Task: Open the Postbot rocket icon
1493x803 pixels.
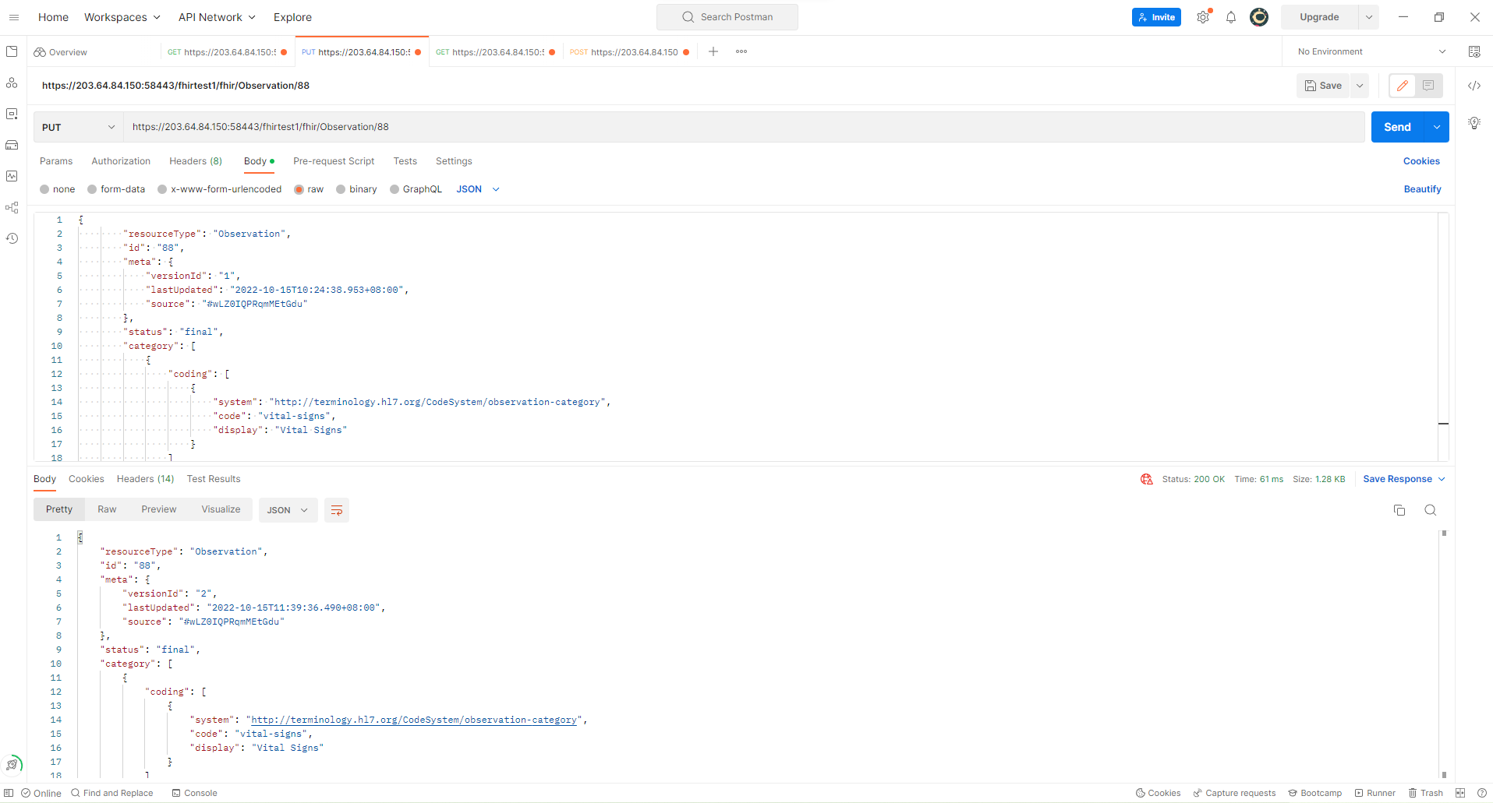Action: [x=12, y=764]
